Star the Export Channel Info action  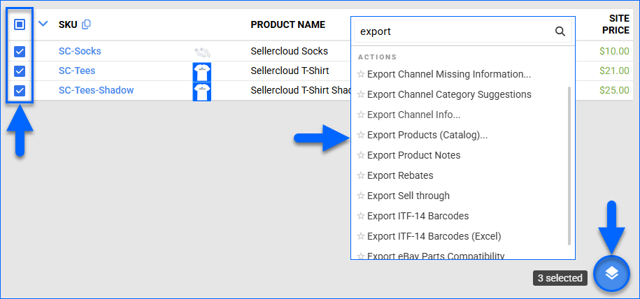pos(361,115)
